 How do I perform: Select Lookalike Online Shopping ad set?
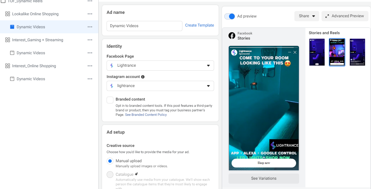(35, 14)
